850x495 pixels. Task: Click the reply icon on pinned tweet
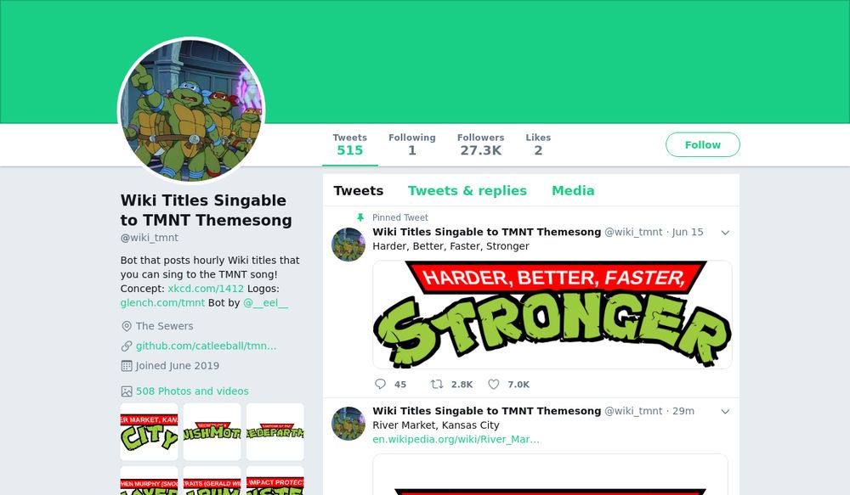tap(380, 384)
